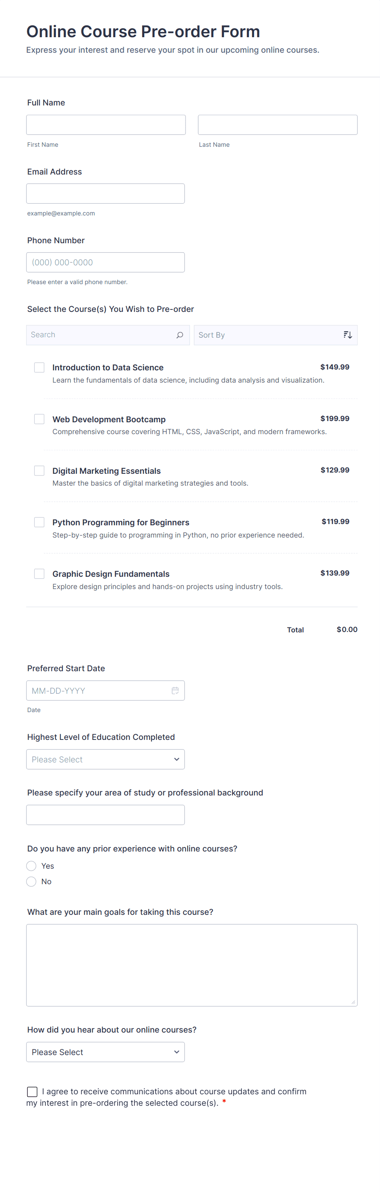Expand the how did you hear dropdown
This screenshot has height=1192, width=380.
tap(105, 1052)
